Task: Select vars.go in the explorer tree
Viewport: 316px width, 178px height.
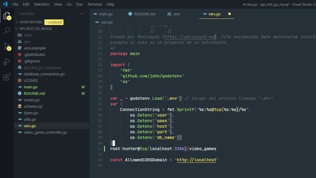Action: 30,126
